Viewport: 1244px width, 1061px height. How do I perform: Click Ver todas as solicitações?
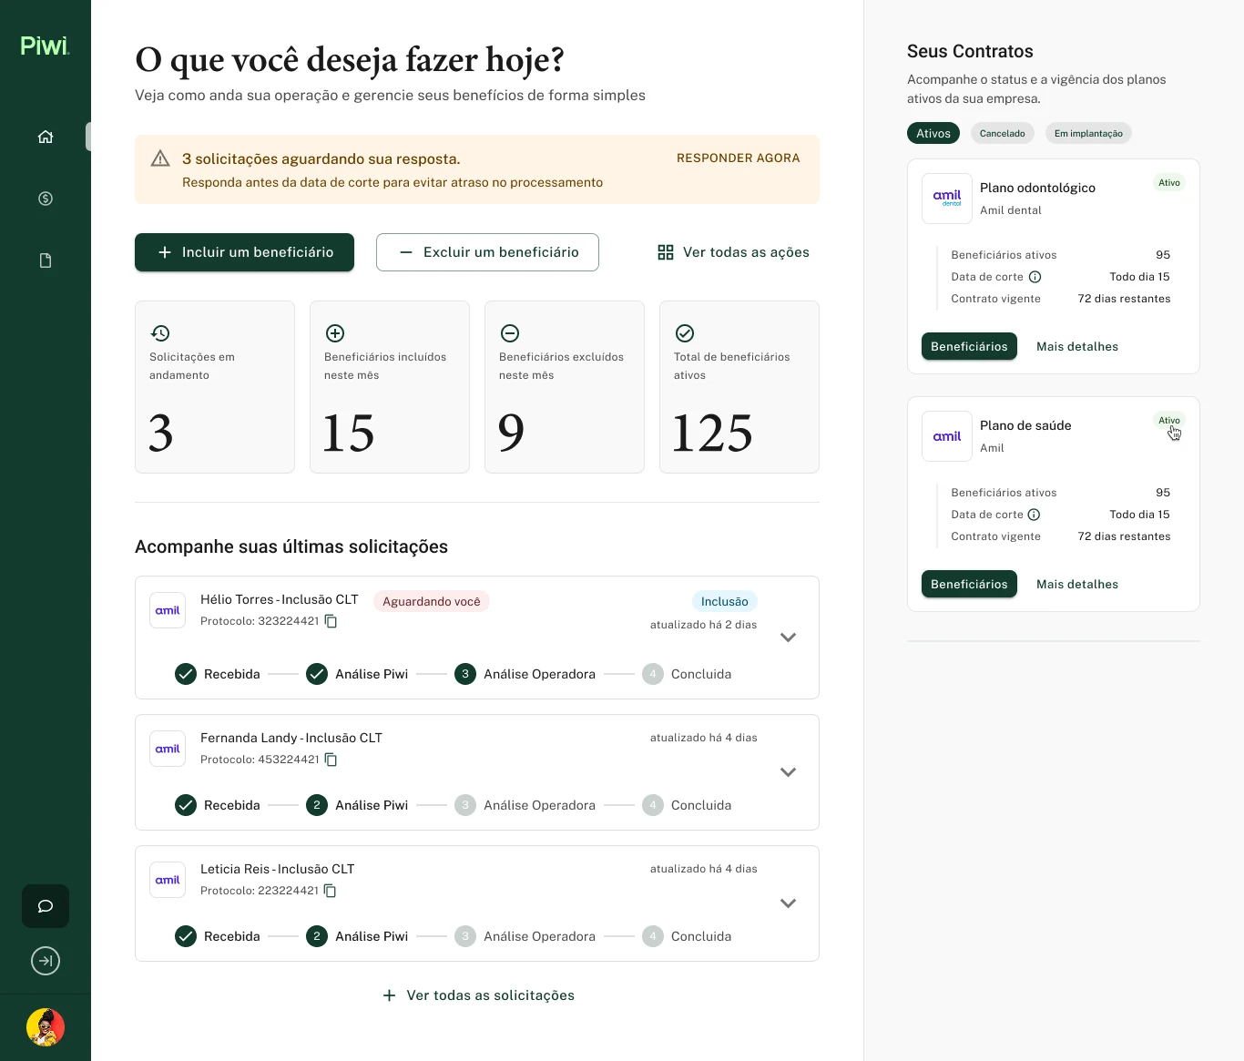(479, 995)
